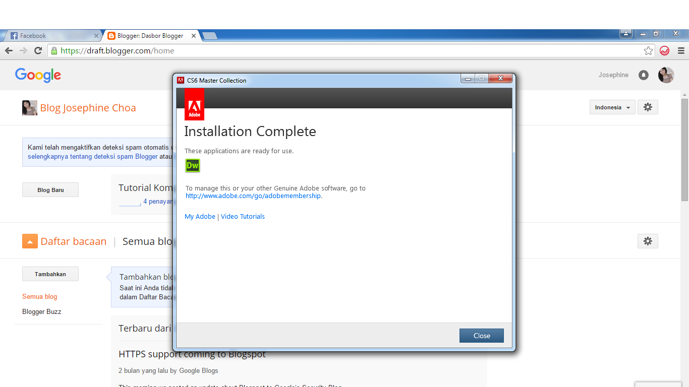Image resolution: width=689 pixels, height=387 pixels.
Task: Open blog settings gear next to Indonesia
Action: tap(648, 107)
